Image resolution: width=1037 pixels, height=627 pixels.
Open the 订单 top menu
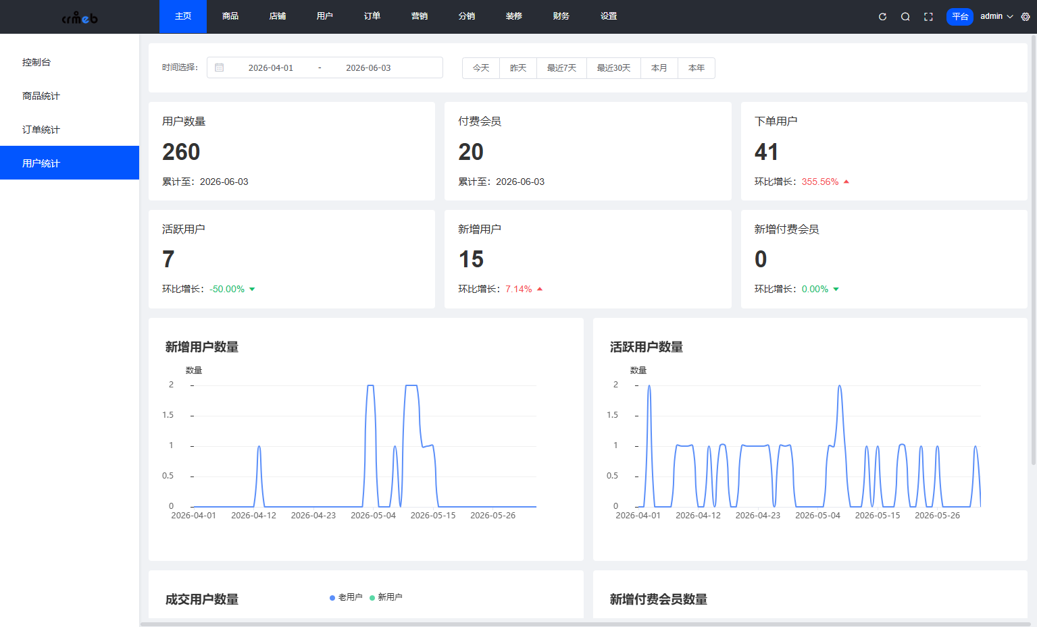372,16
